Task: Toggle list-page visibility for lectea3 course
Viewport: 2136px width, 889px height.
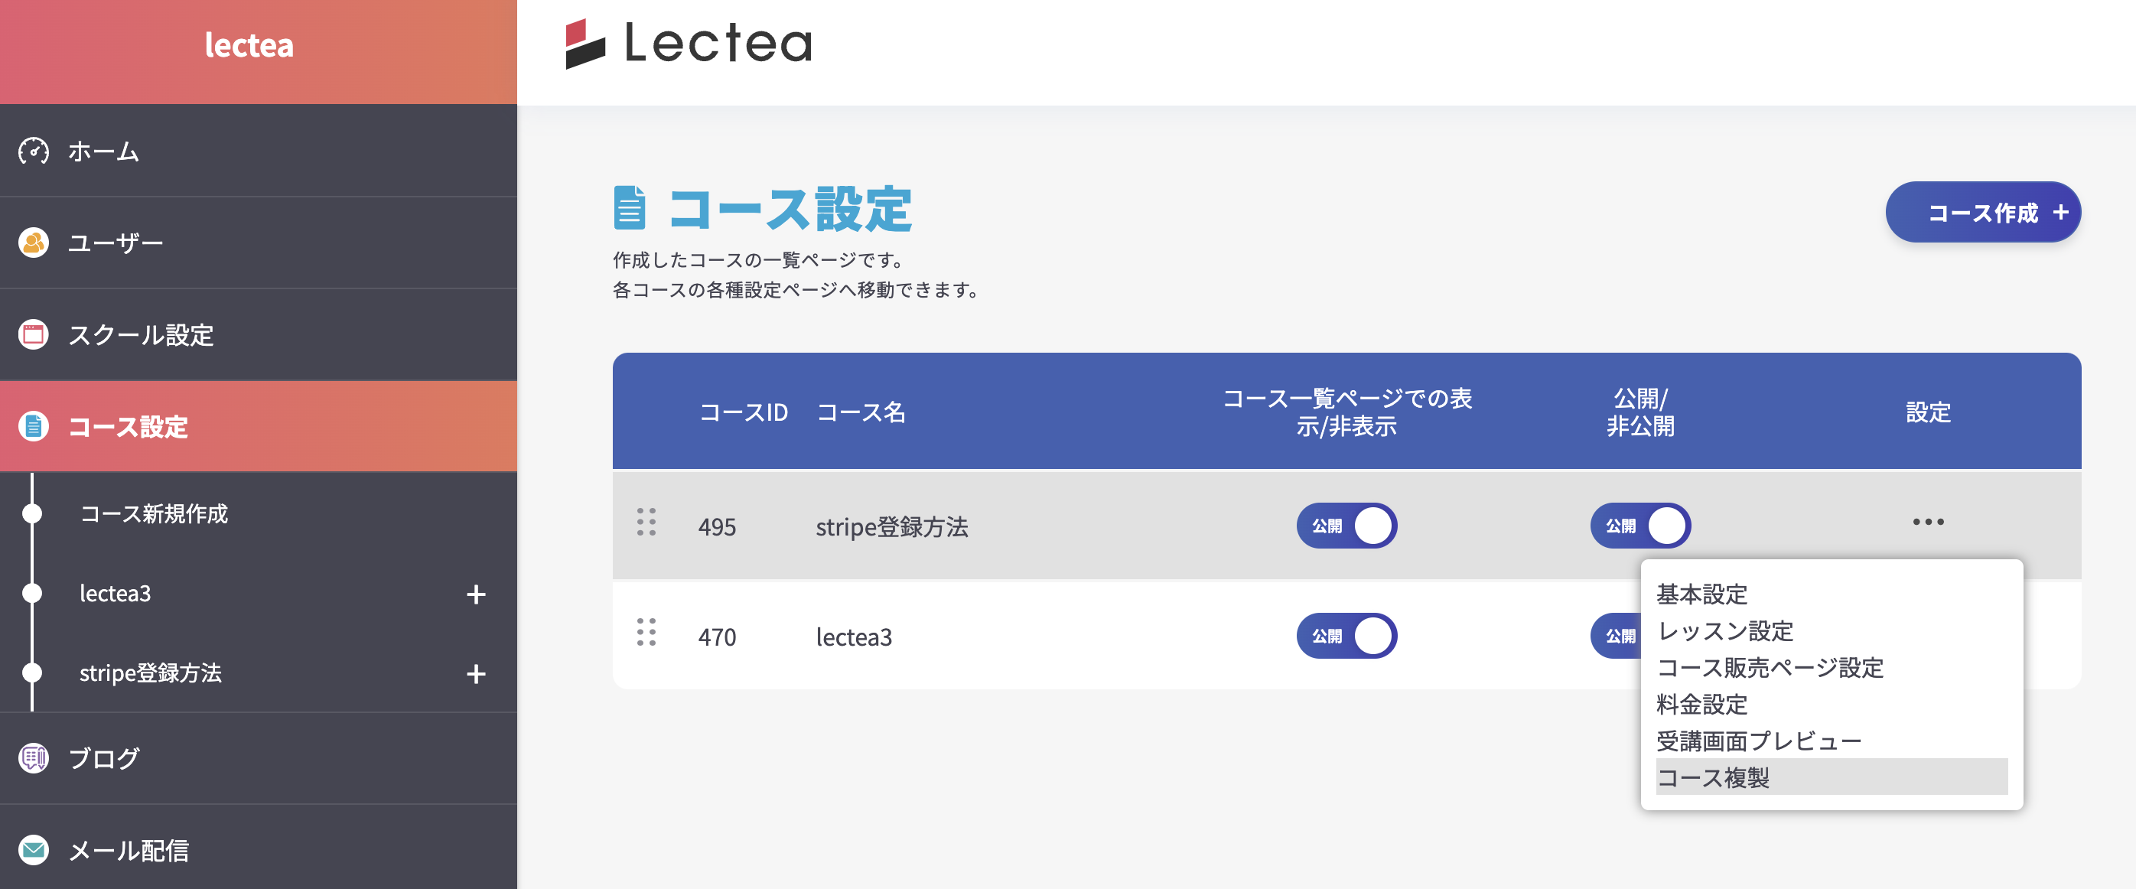Action: point(1346,636)
